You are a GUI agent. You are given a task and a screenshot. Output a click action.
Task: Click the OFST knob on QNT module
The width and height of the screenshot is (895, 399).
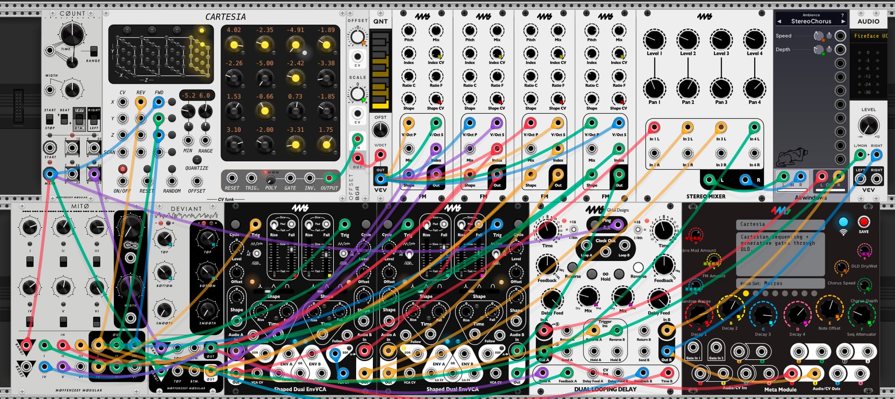380,130
